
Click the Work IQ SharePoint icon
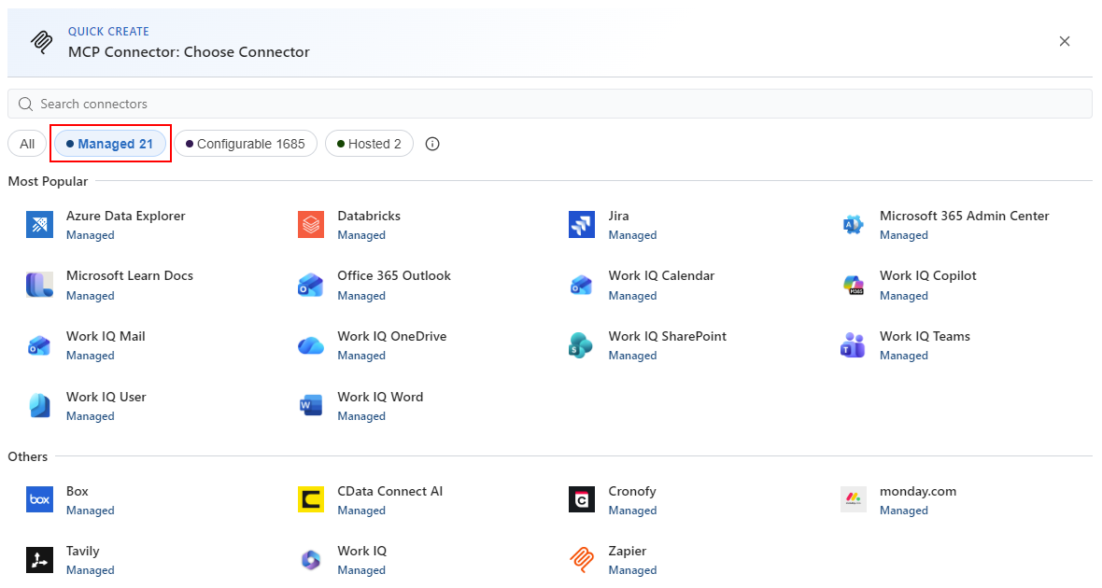[582, 345]
